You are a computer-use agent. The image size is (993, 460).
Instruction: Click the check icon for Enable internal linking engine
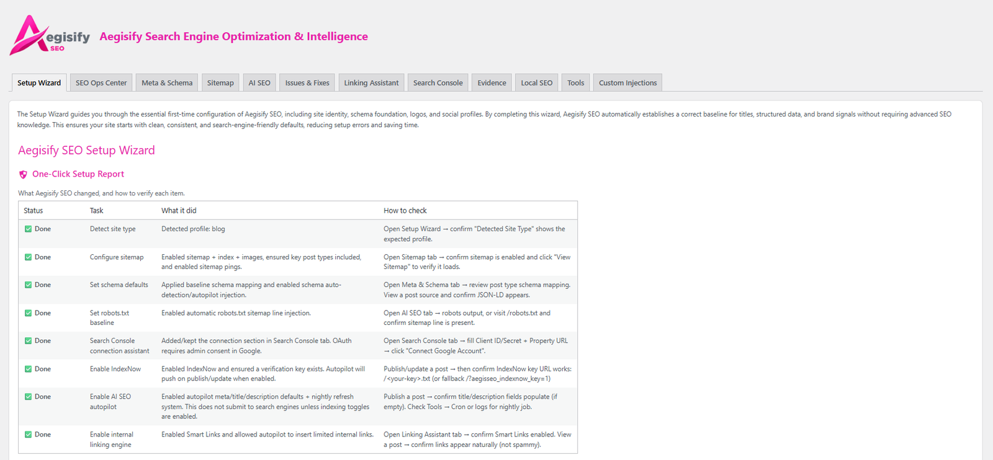pos(28,435)
